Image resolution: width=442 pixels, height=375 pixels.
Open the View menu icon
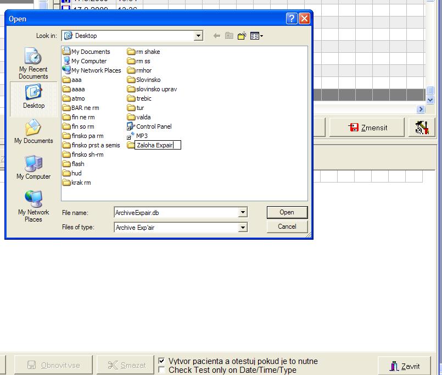(256, 36)
